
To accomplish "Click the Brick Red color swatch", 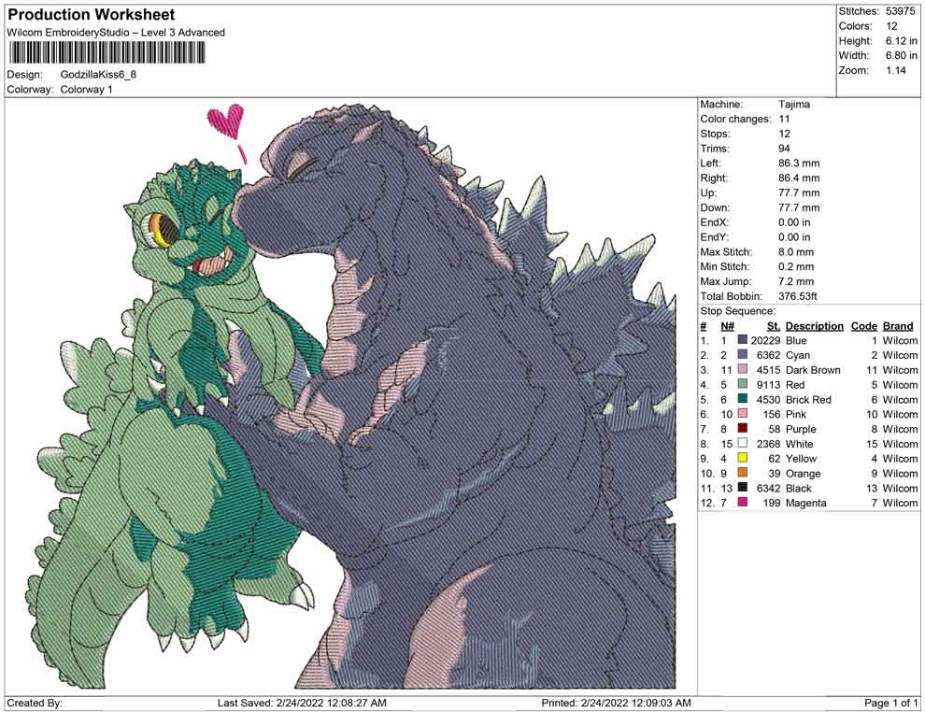I will tap(742, 399).
